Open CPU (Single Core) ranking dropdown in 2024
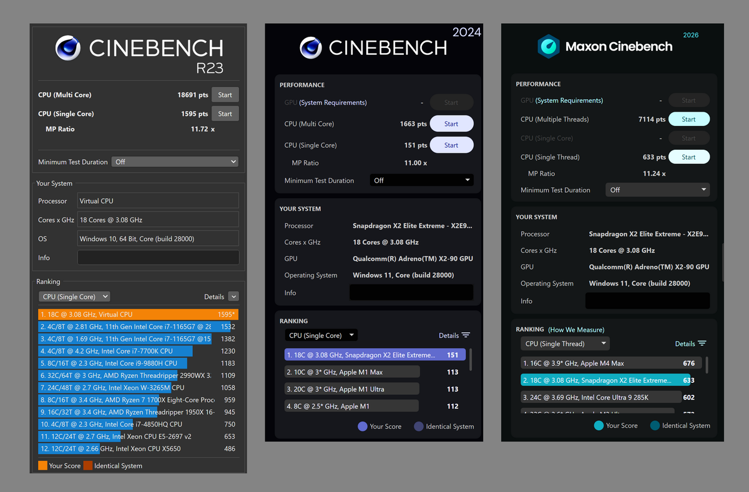Viewport: 749px width, 492px height. (321, 335)
